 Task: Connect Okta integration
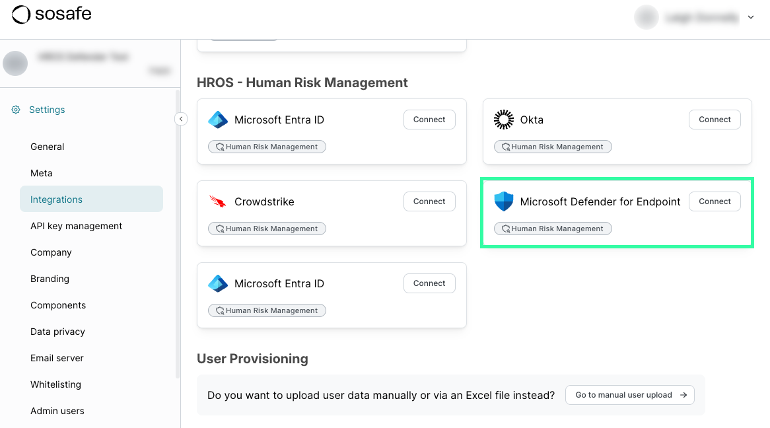point(715,120)
